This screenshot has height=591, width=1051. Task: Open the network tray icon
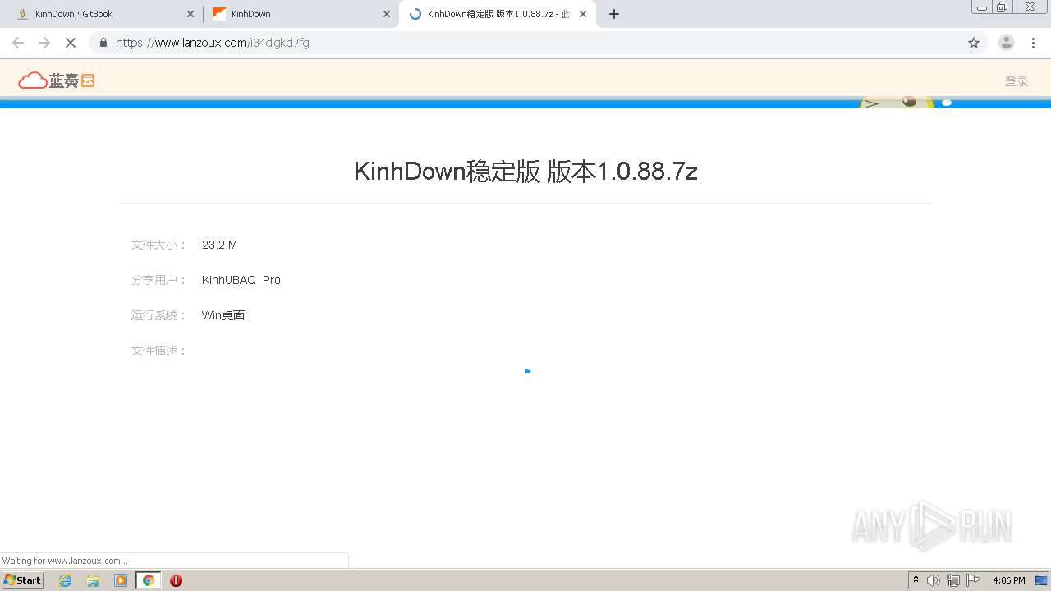953,580
